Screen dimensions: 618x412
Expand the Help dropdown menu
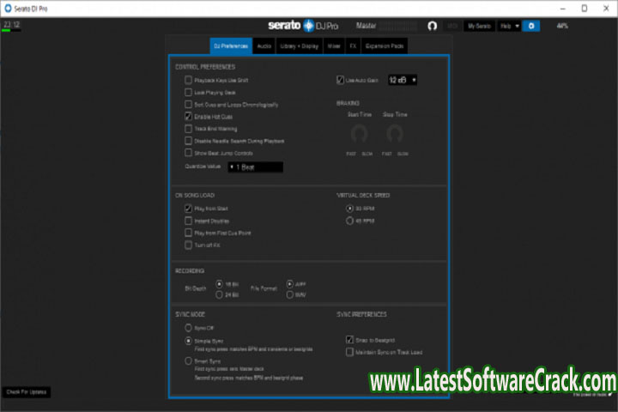coord(510,27)
